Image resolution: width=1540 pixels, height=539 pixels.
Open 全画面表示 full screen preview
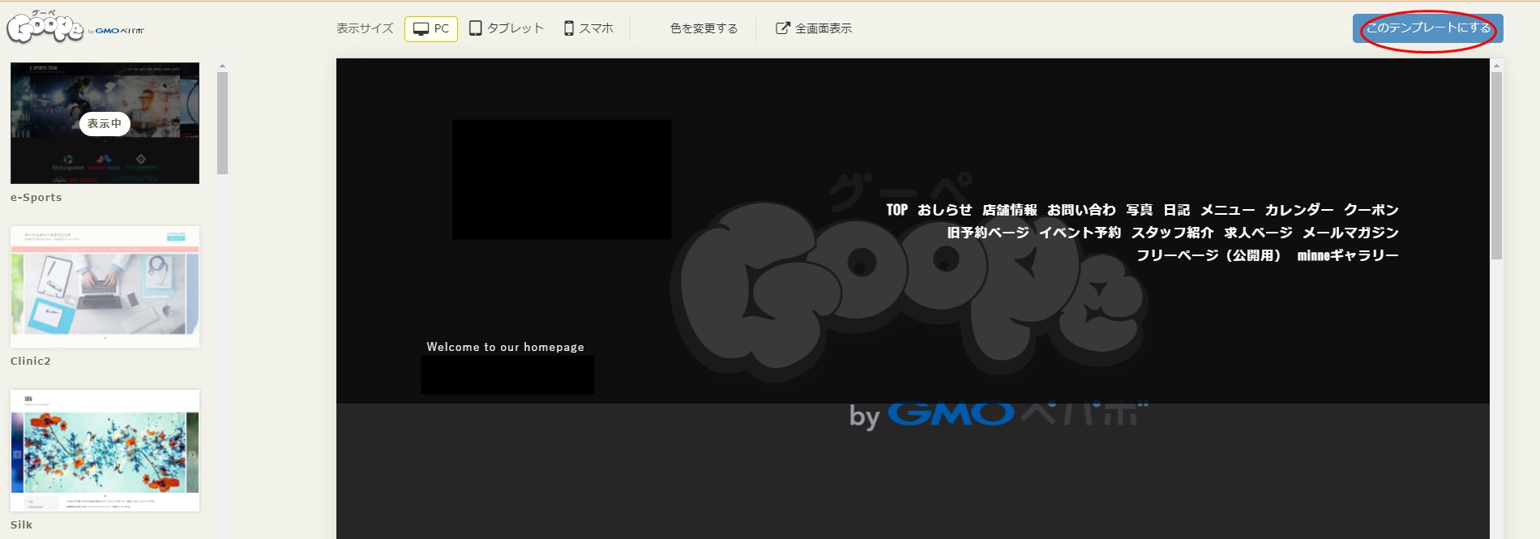[x=814, y=28]
